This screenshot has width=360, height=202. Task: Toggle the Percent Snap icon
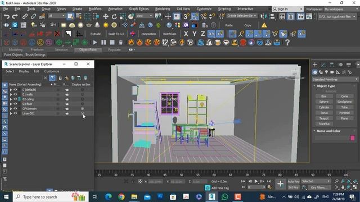pos(204,16)
